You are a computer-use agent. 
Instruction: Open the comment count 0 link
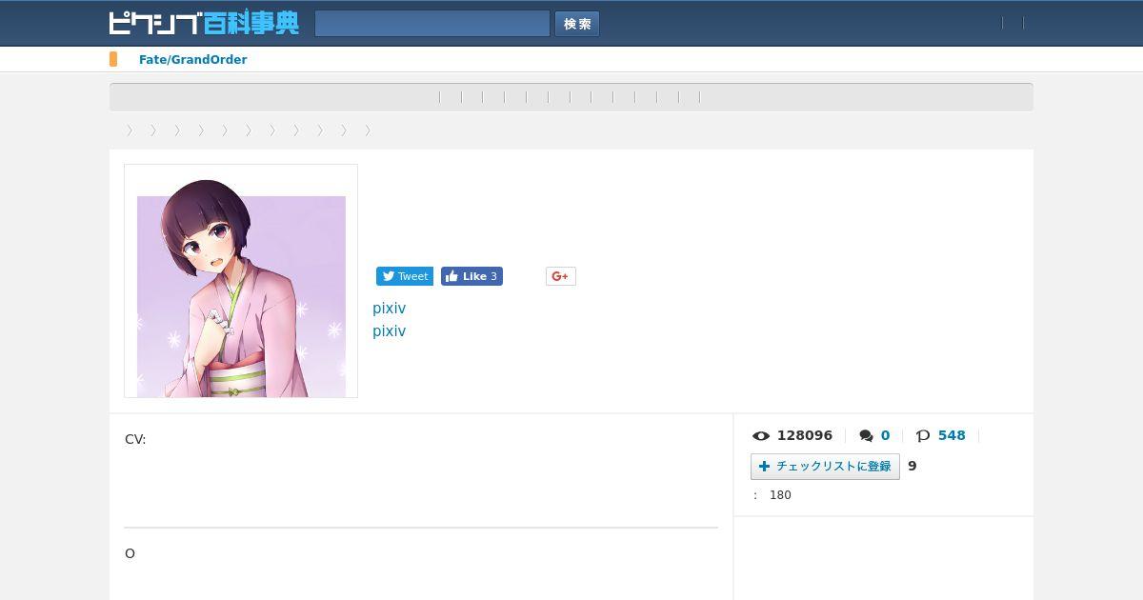click(885, 435)
